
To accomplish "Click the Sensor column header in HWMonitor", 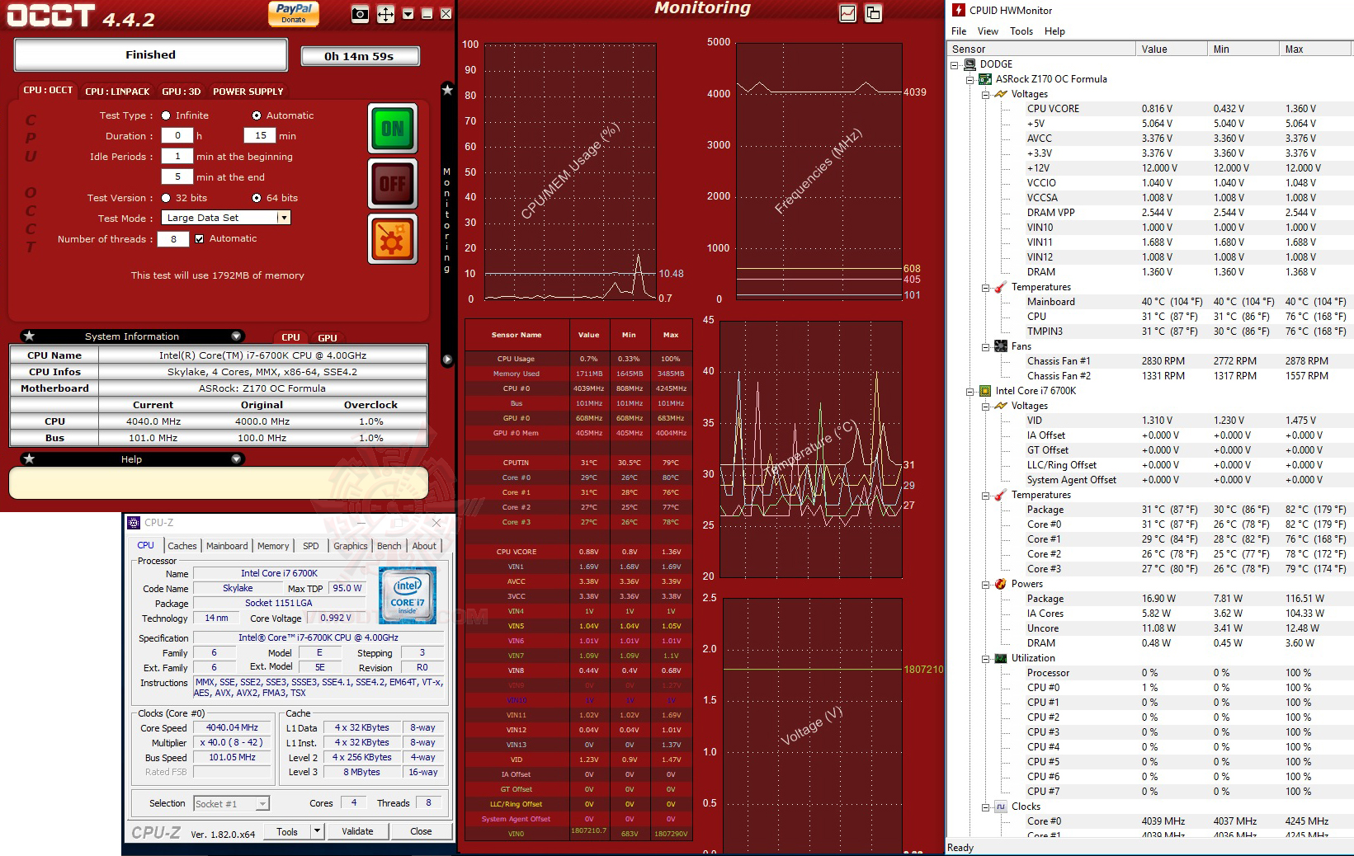I will click(x=1041, y=49).
